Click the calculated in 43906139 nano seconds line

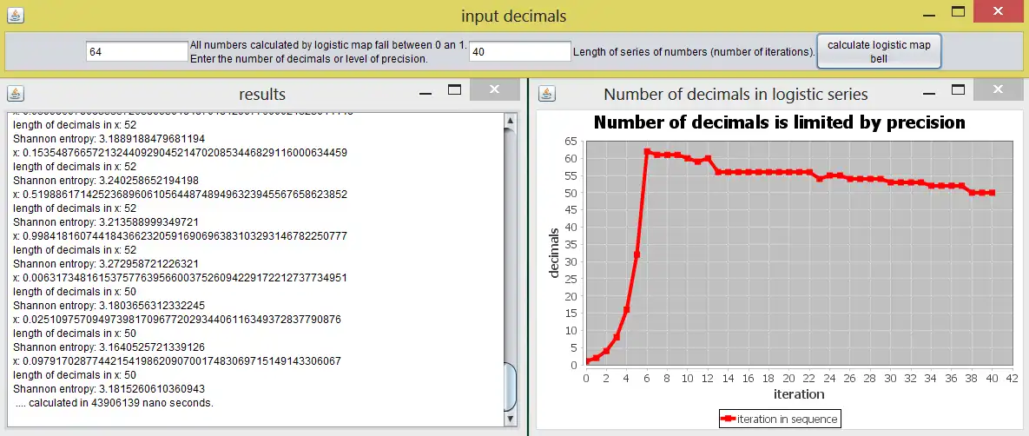pos(114,402)
